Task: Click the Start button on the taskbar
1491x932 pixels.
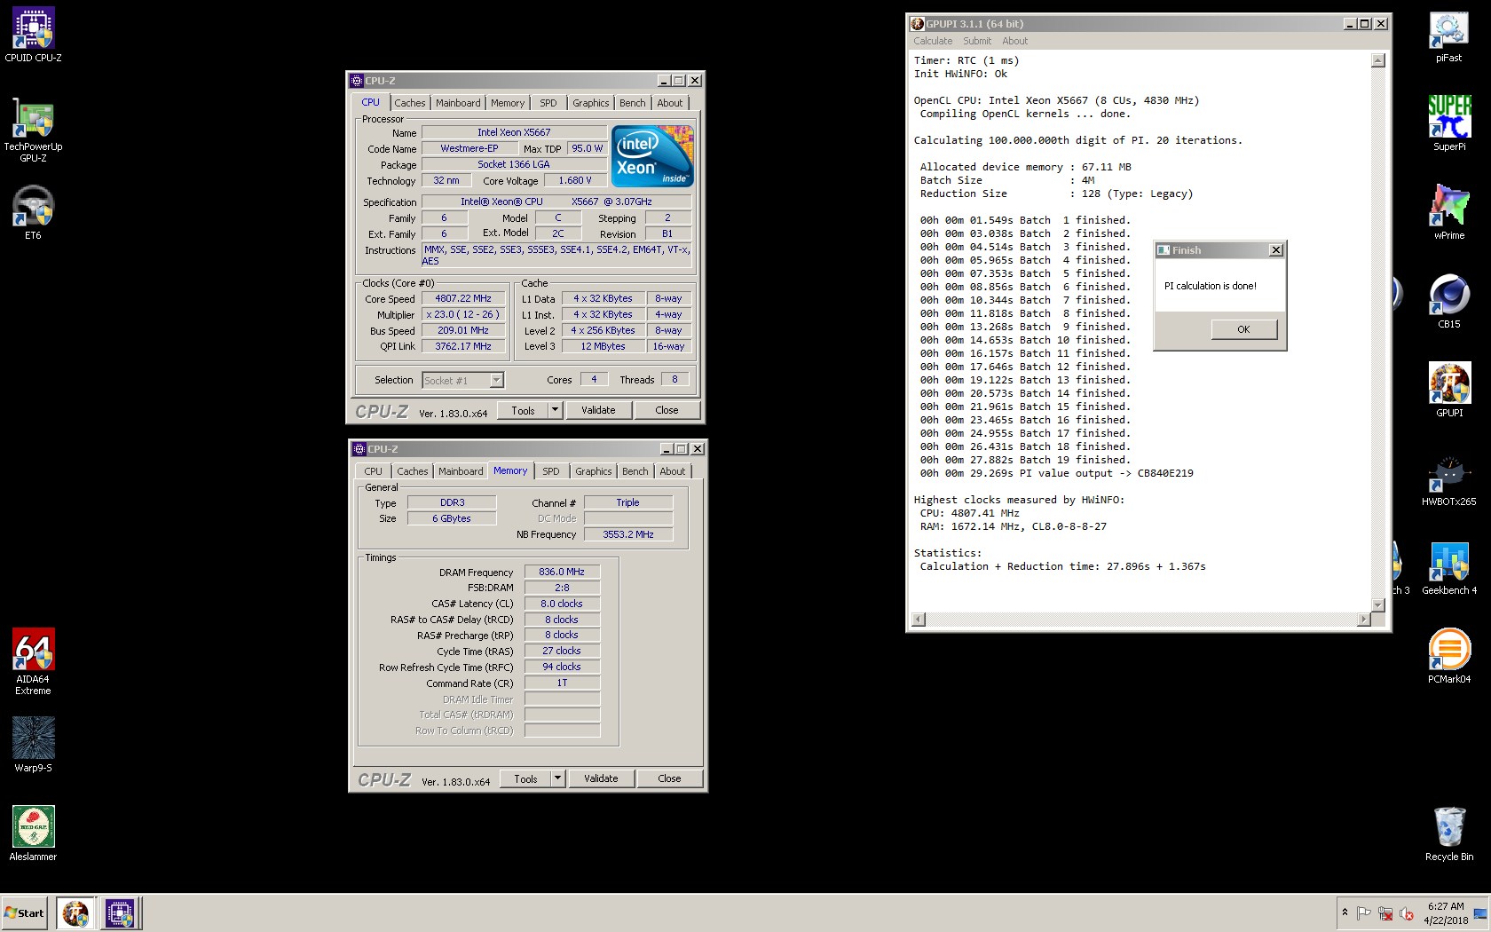Action: [24, 913]
